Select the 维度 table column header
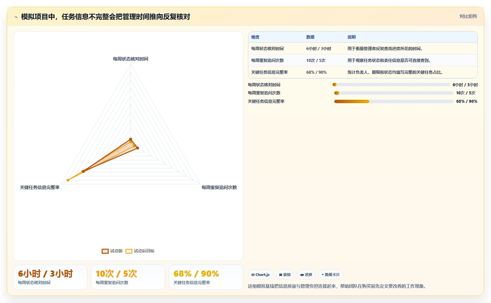The height and width of the screenshot is (303, 491). [x=255, y=37]
